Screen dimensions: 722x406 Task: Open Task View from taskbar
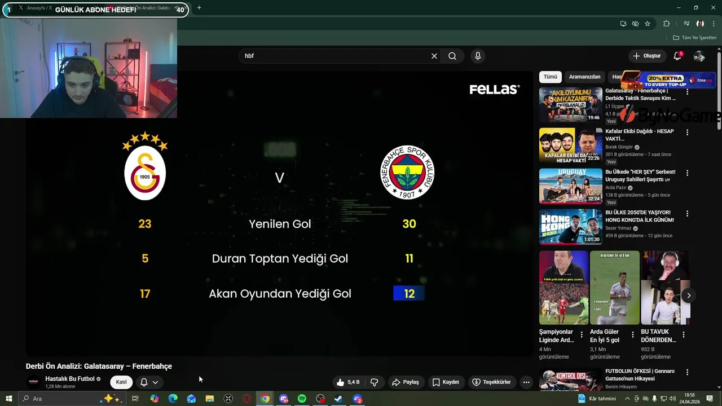[135, 399]
